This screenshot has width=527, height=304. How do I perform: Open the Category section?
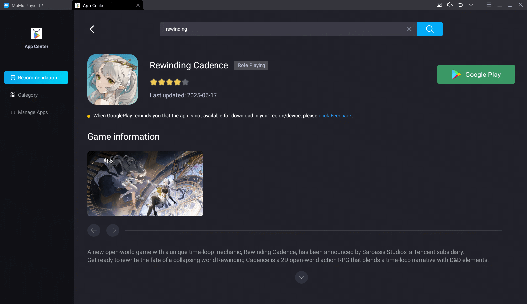(36, 95)
